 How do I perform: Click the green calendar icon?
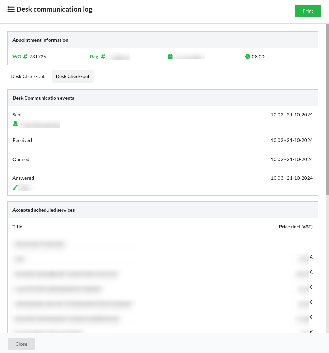point(170,57)
